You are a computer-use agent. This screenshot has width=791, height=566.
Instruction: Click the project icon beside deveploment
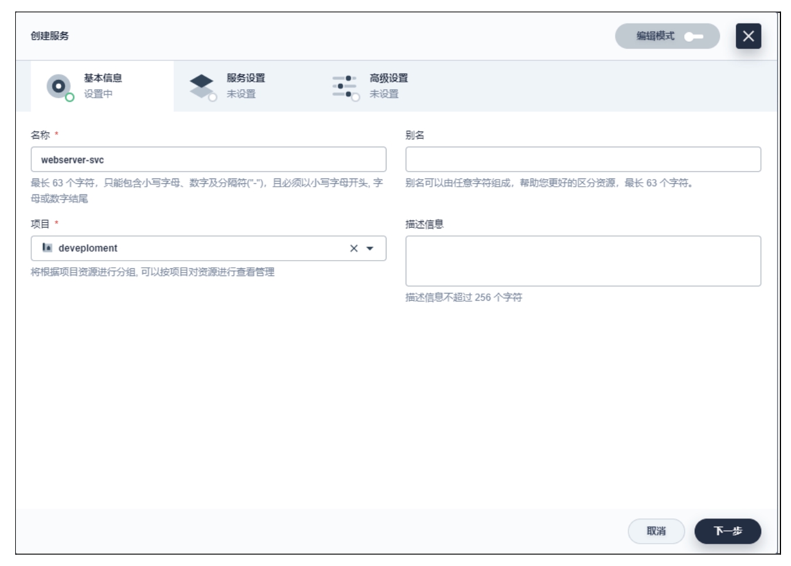click(x=47, y=248)
